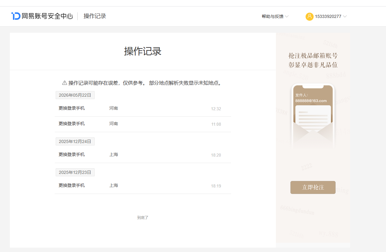Open account menu for 15333920277
This screenshot has width=386, height=252.
326,17
